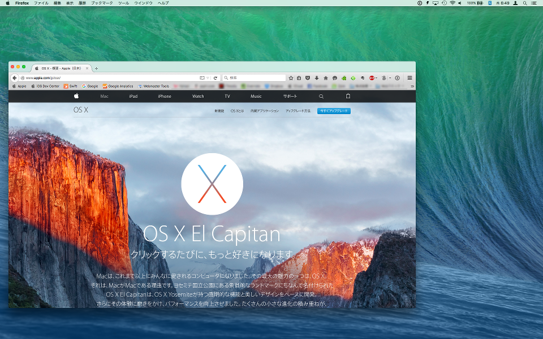Open a new tab with plus button

(x=96, y=68)
